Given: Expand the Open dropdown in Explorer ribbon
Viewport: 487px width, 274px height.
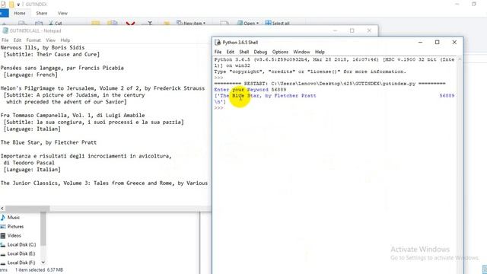Looking at the screenshot, I should [x=248, y=23].
